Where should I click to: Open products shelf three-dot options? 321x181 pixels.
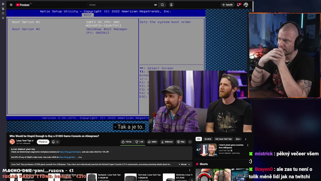(190, 170)
